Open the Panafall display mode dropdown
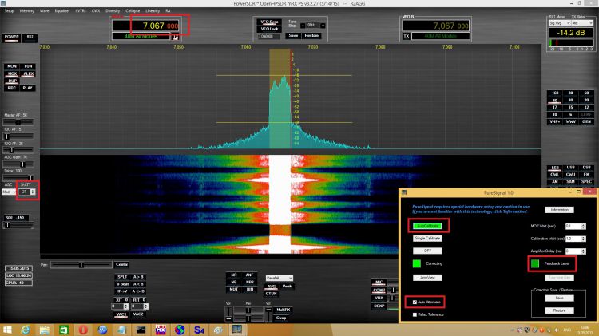Image resolution: width=599 pixels, height=336 pixels. (280, 278)
